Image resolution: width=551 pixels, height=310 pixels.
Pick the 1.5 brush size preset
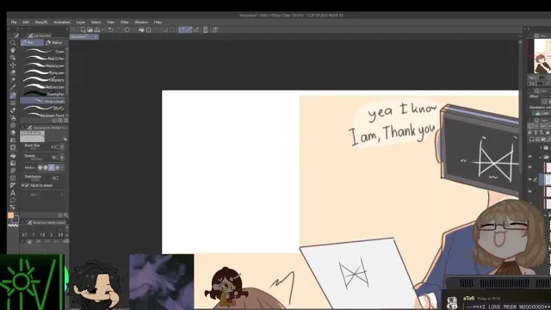(42, 234)
